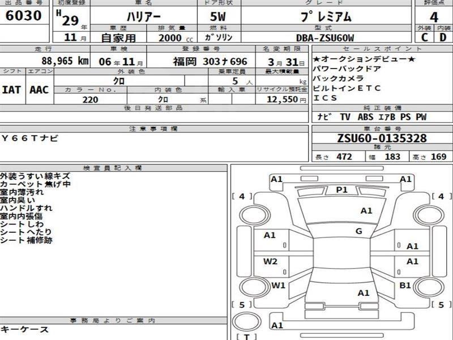Select the G mark on the windshield
The image size is (453, 340).
tap(359, 231)
